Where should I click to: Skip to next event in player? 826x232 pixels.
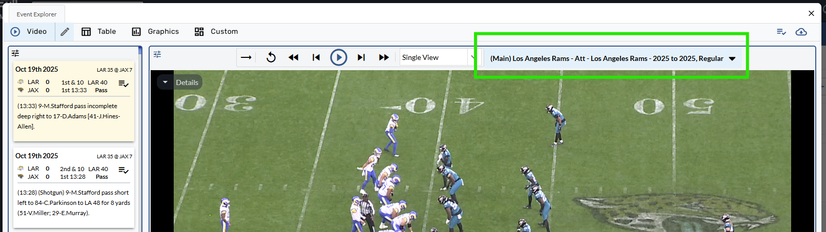(x=361, y=57)
